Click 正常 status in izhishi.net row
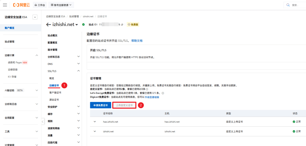This screenshot has width=306, height=146. coord(297,131)
